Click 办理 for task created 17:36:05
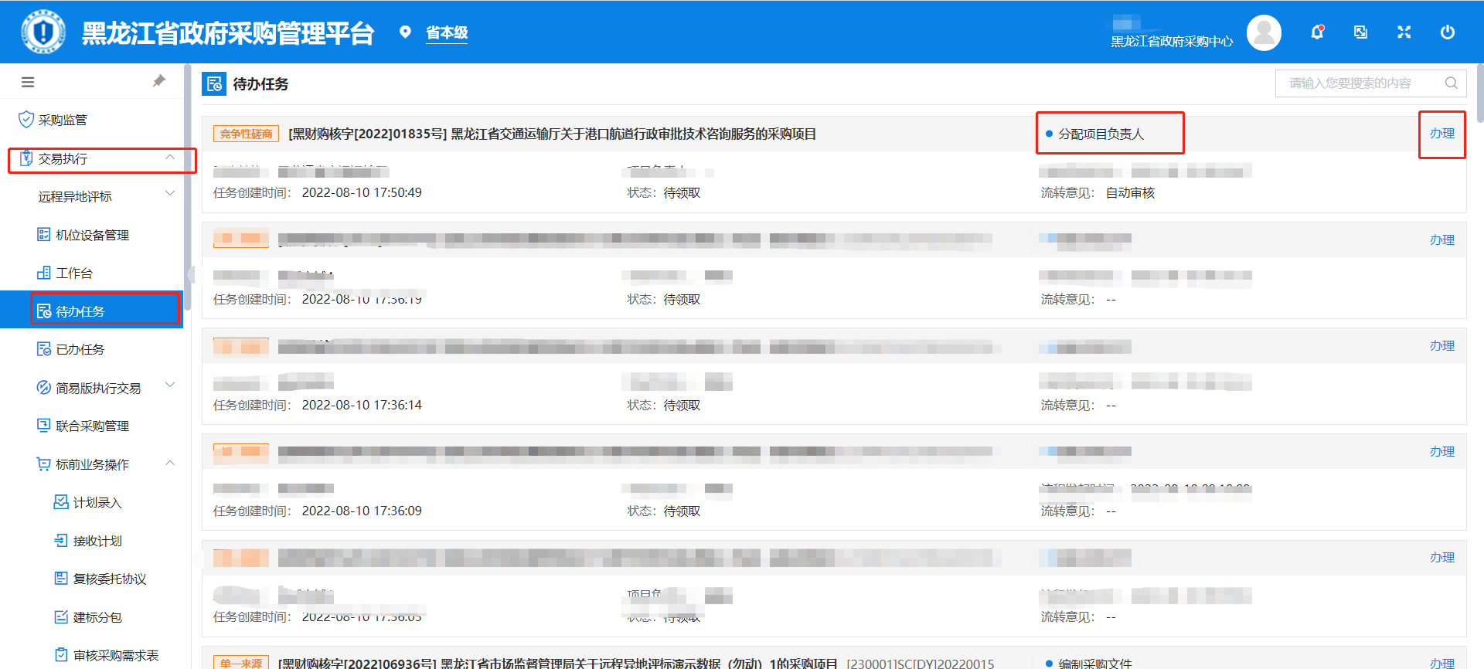 pos(1442,557)
